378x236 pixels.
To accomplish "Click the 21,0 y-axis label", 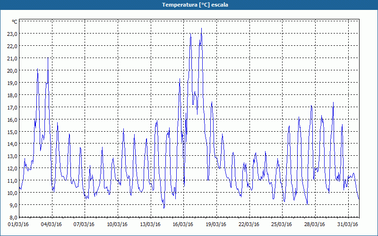I will click(x=13, y=59).
